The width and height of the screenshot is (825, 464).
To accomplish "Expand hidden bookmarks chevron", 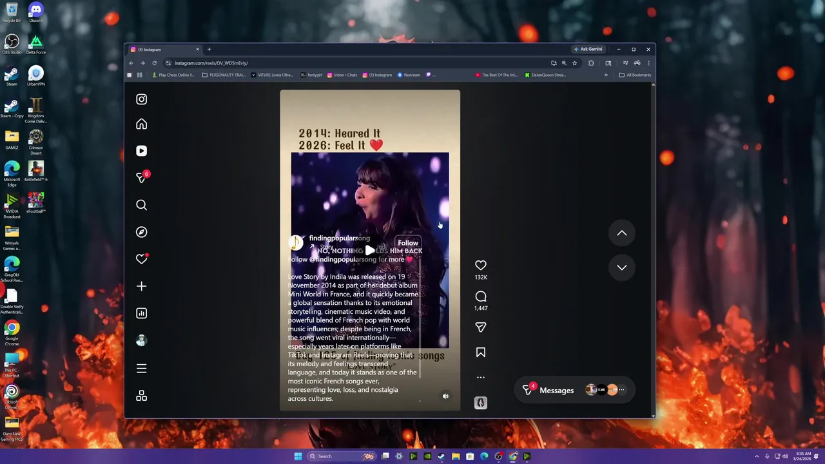I will [606, 75].
